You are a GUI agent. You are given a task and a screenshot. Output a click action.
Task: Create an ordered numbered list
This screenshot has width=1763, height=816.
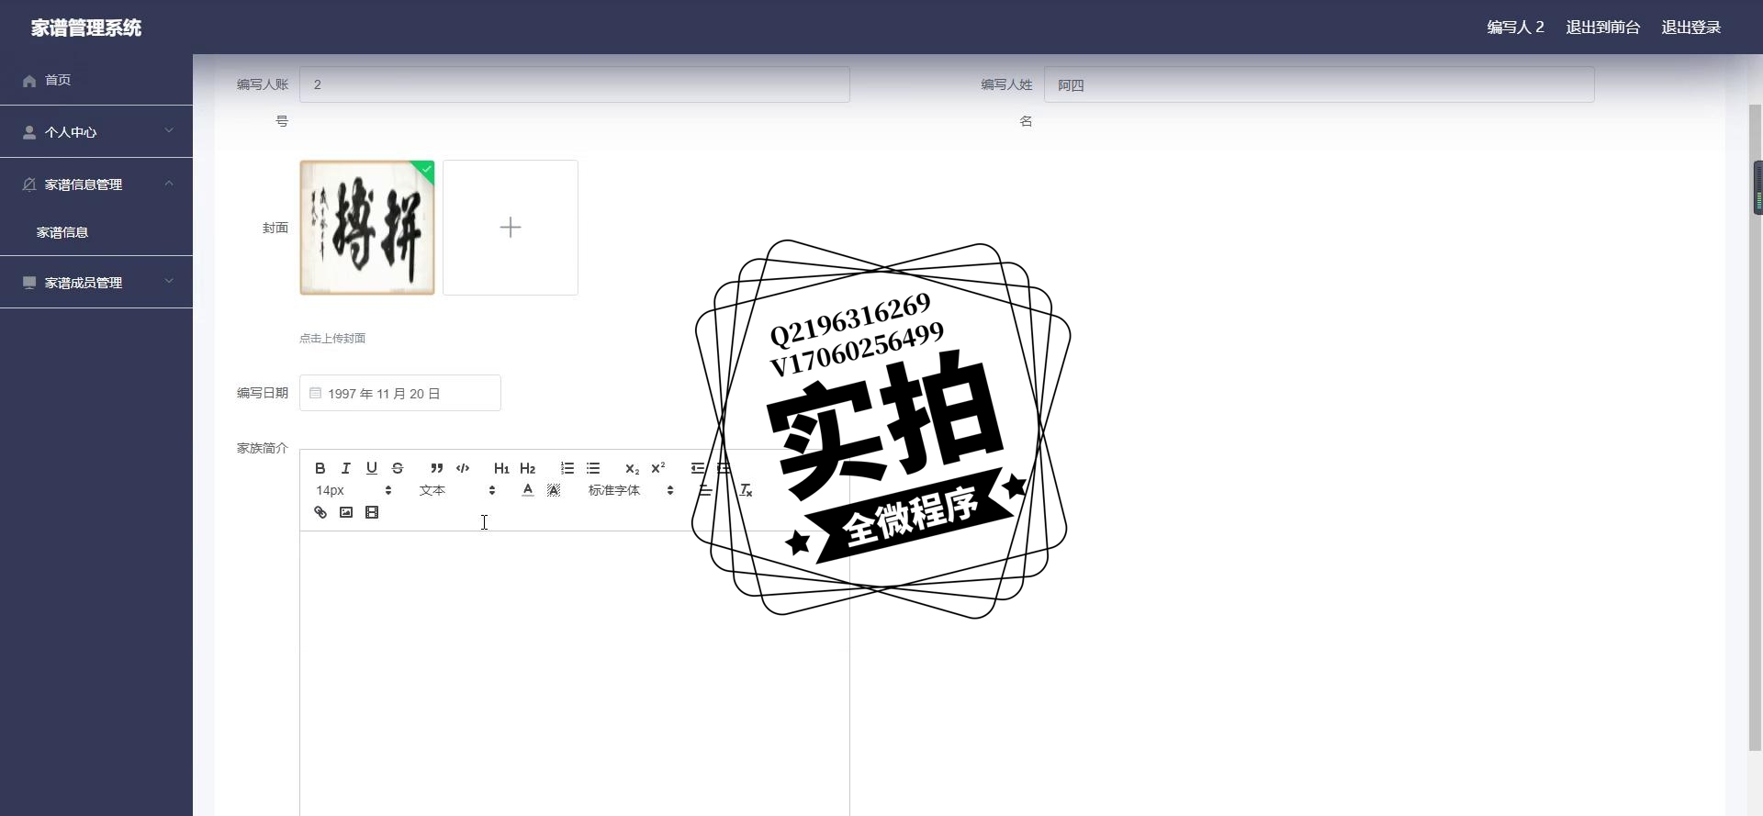tap(567, 468)
